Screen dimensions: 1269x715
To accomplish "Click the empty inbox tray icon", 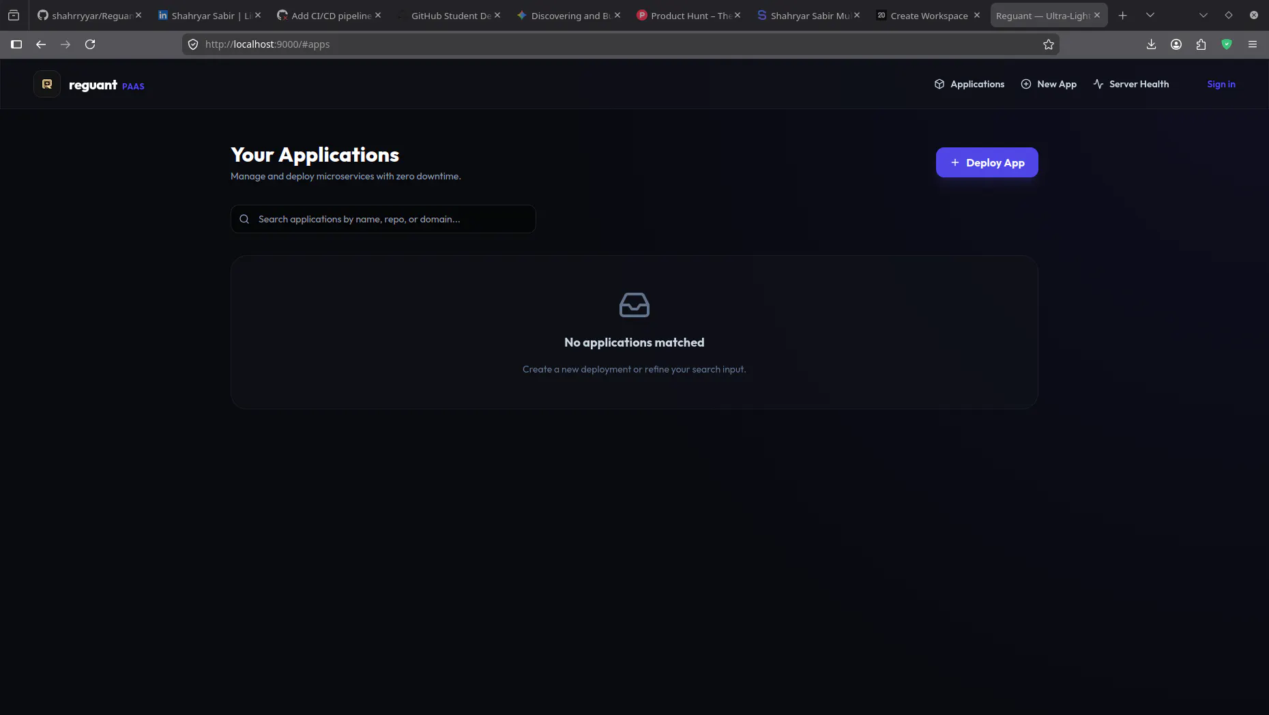I will [x=634, y=305].
